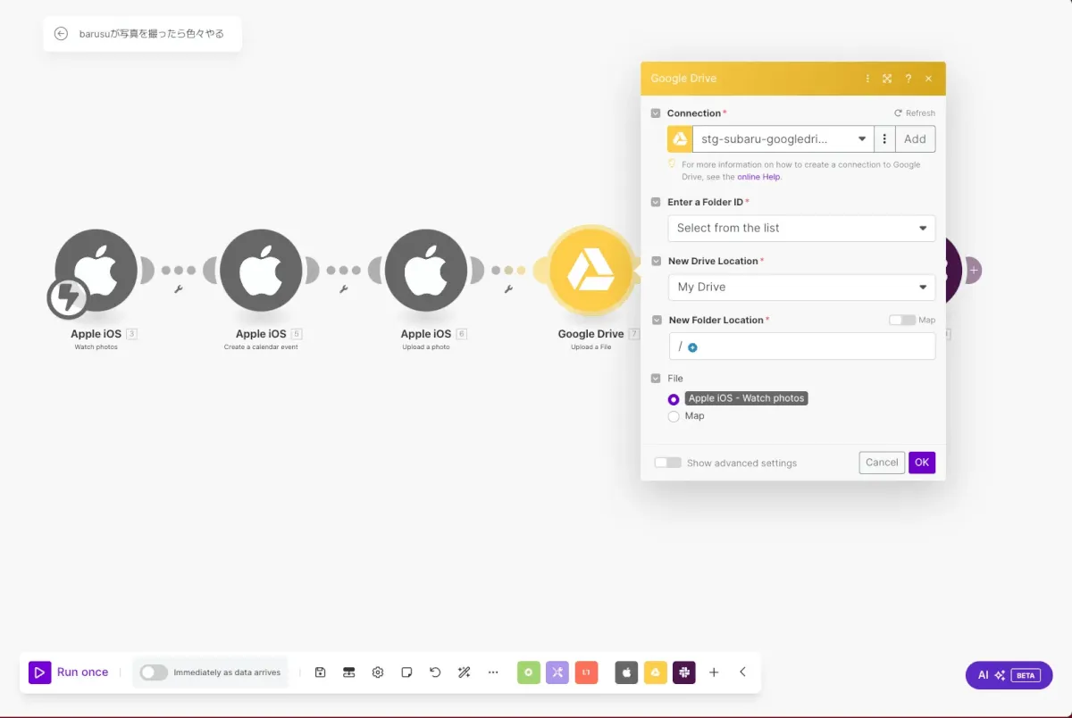The width and height of the screenshot is (1072, 718).
Task: Toggle the Map switch for New Folder Location
Action: coord(902,320)
